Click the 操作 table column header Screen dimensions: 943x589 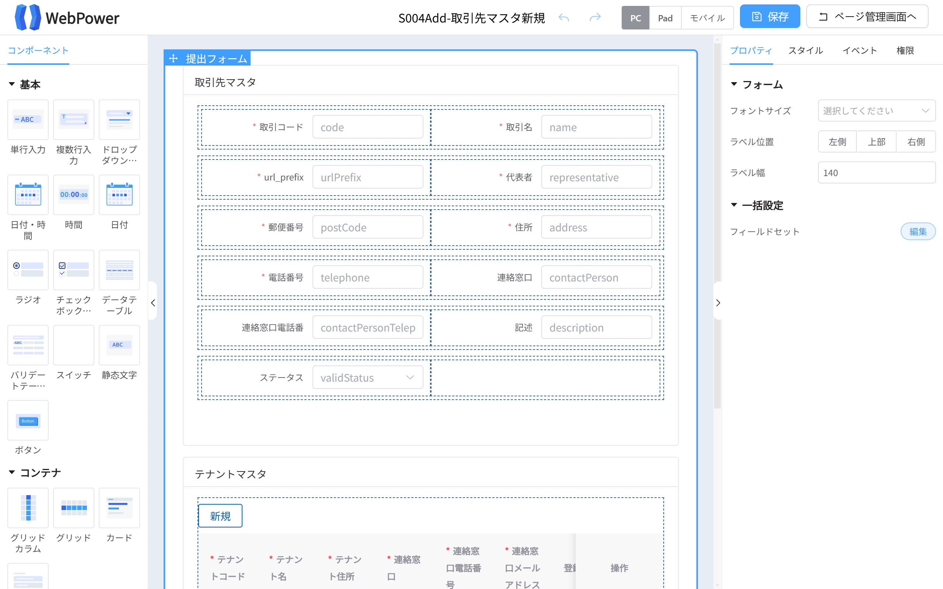[619, 568]
